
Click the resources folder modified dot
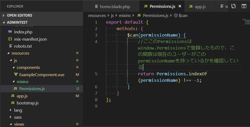(77, 53)
